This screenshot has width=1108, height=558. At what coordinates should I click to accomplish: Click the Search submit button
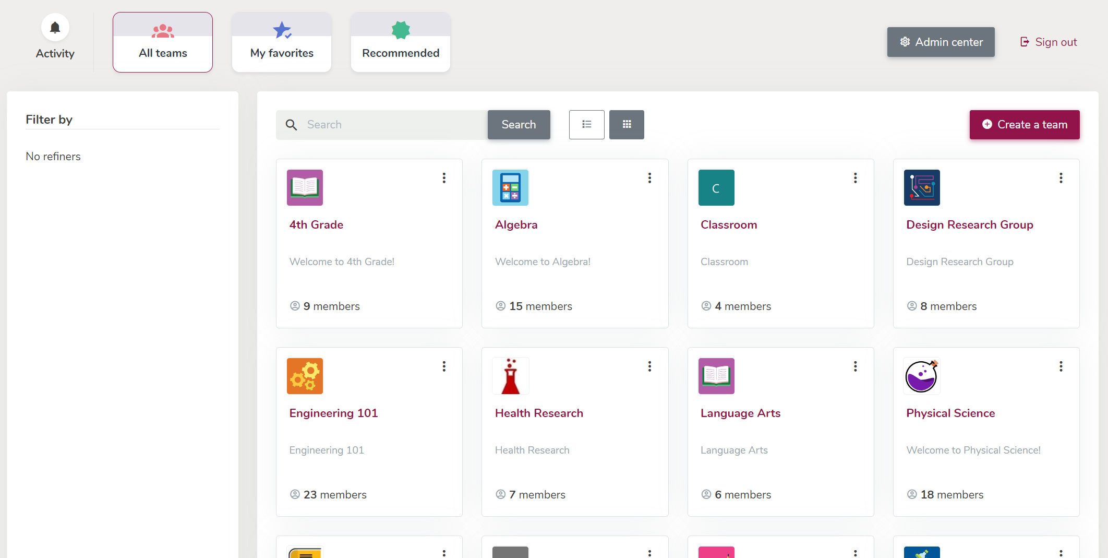point(519,125)
